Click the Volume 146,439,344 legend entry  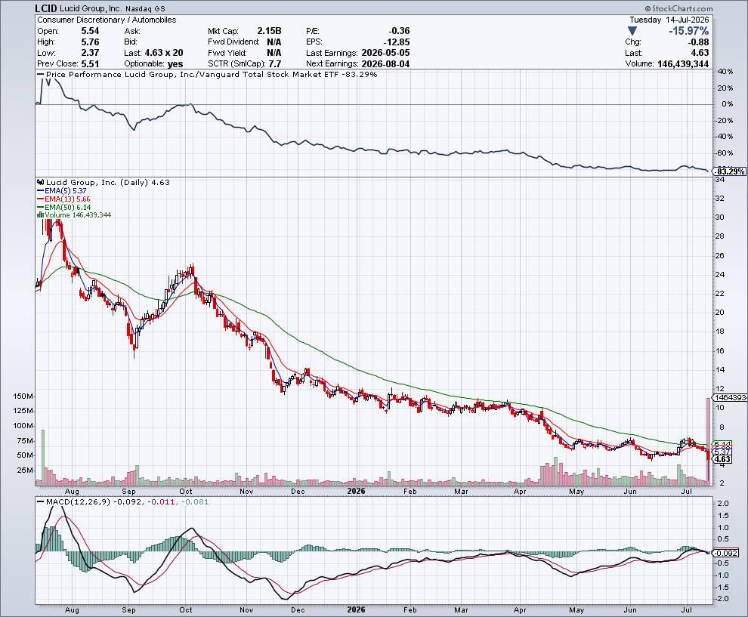74,215
